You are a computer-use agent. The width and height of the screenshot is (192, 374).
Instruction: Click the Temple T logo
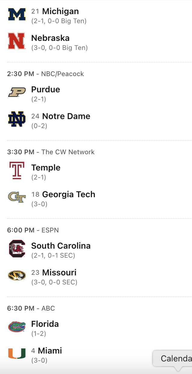pyautogui.click(x=17, y=170)
